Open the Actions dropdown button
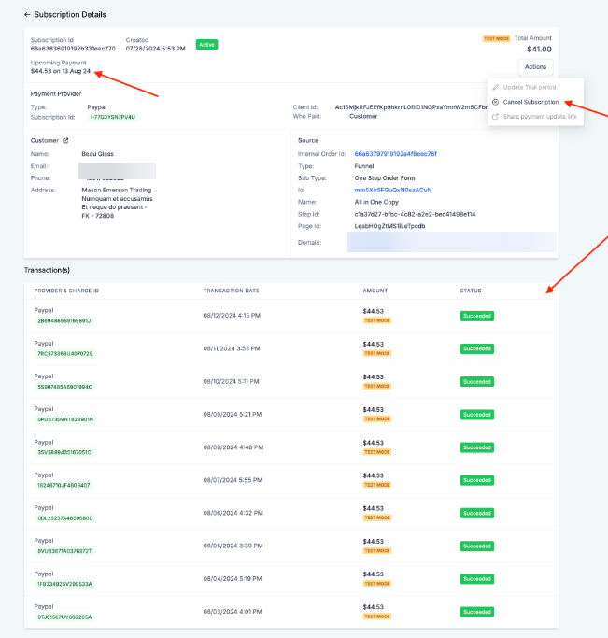The image size is (608, 638). [x=535, y=66]
